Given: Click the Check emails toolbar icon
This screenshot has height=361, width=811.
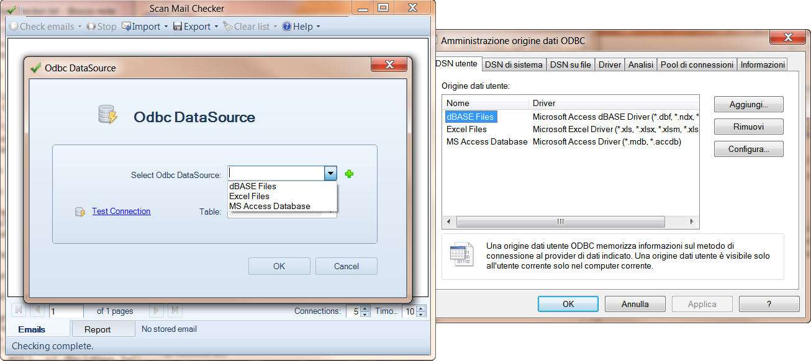Looking at the screenshot, I should 14,27.
